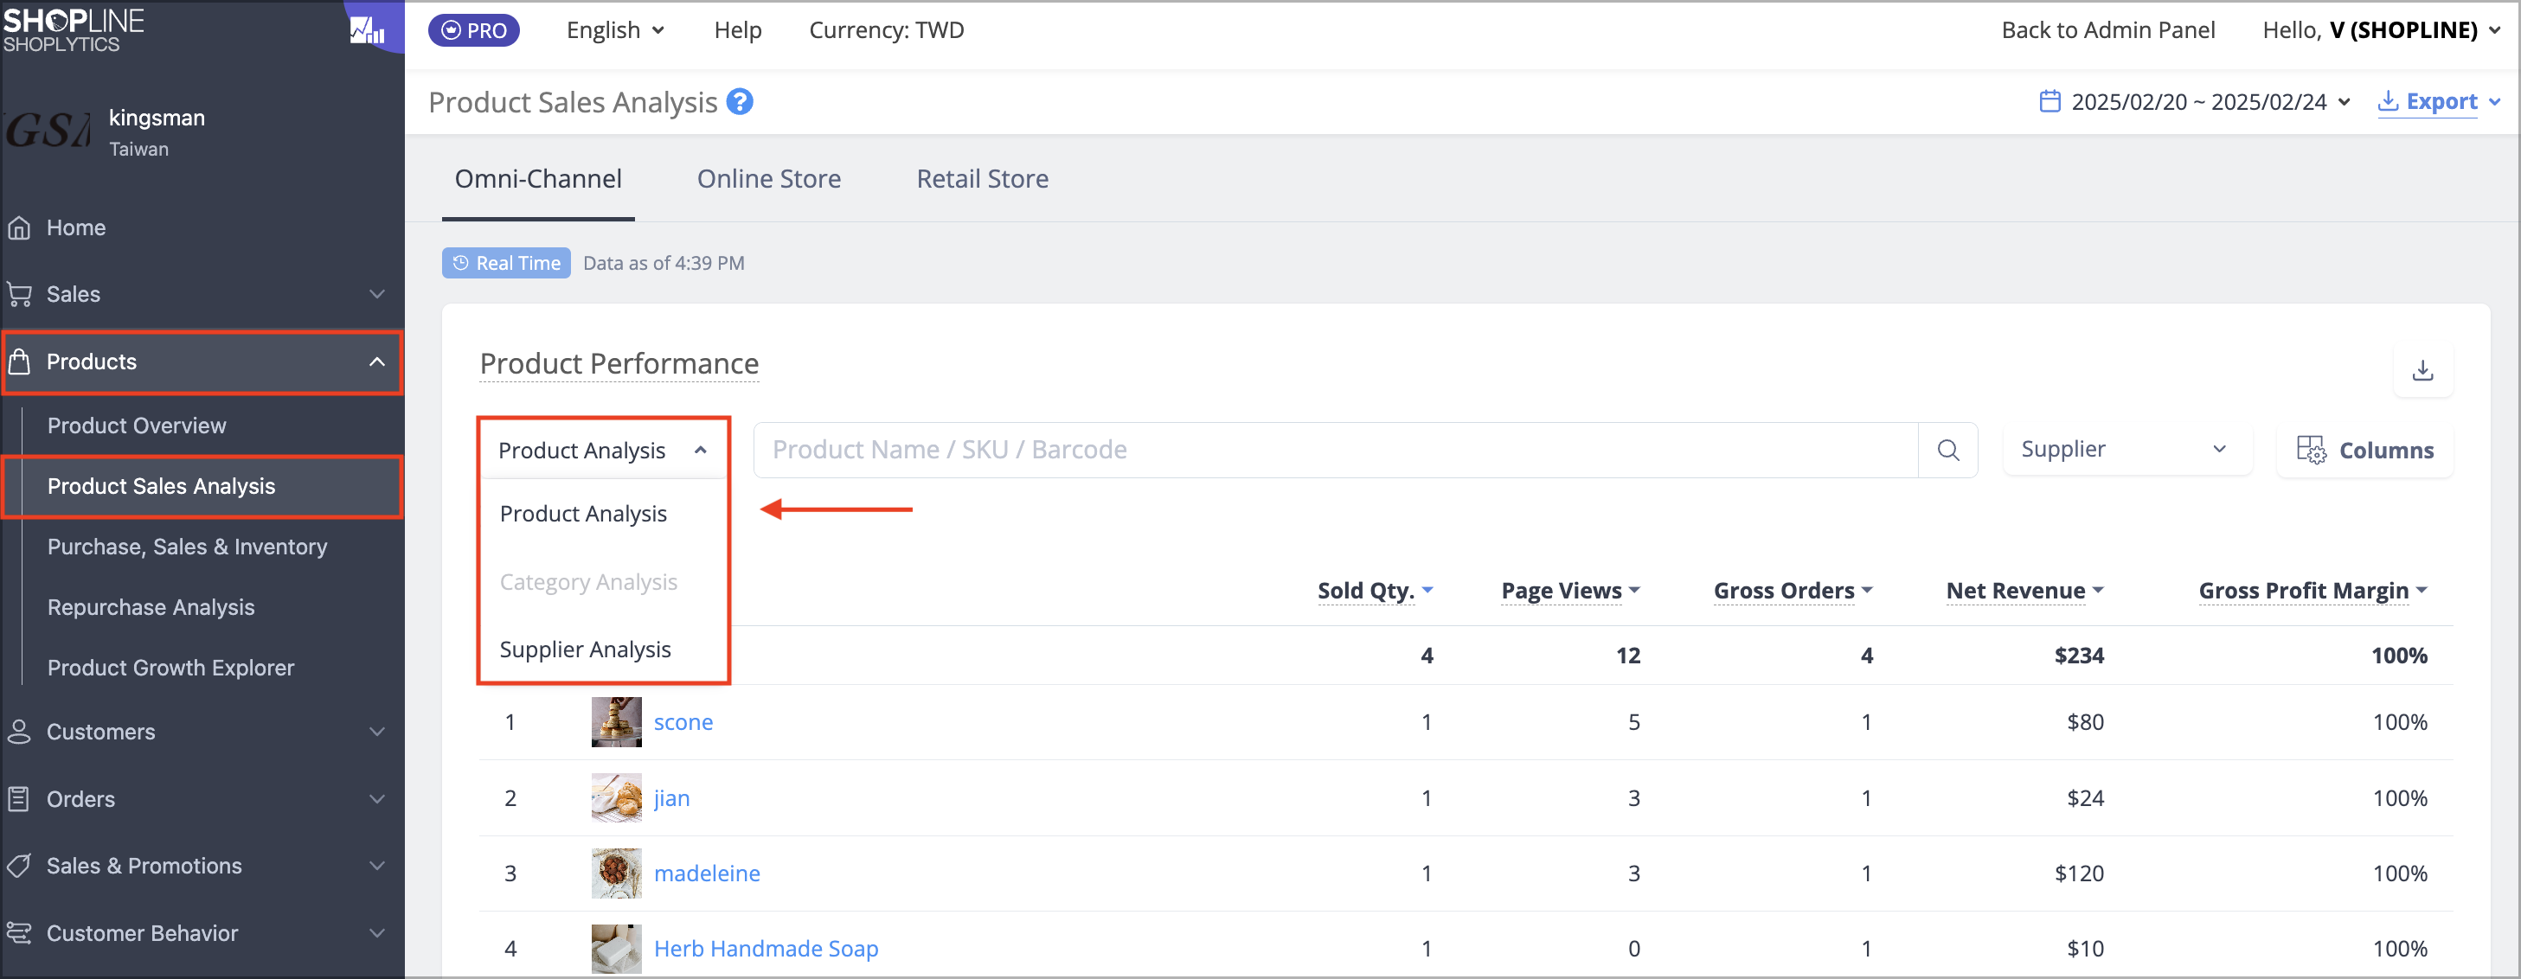Switch to the Omni-Channel tab
The width and height of the screenshot is (2521, 979).
(538, 179)
